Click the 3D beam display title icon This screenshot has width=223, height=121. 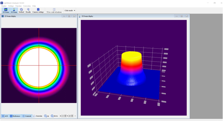(x=80, y=16)
